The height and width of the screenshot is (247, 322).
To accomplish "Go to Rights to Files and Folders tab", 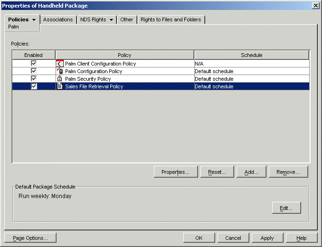I will [170, 19].
